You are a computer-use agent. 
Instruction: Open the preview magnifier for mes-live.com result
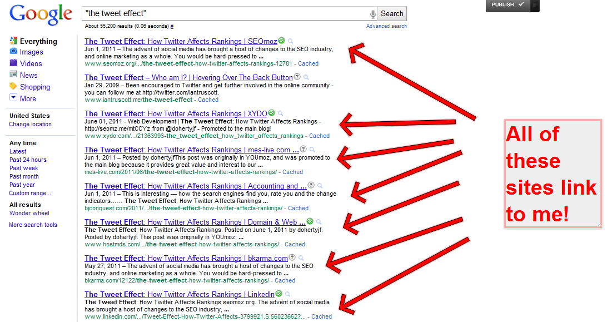pyautogui.click(x=312, y=150)
